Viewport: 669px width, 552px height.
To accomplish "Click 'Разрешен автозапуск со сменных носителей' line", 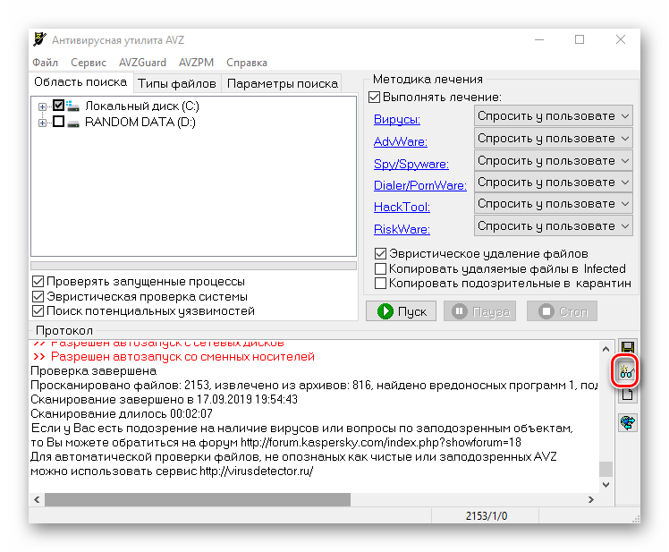I will point(174,356).
